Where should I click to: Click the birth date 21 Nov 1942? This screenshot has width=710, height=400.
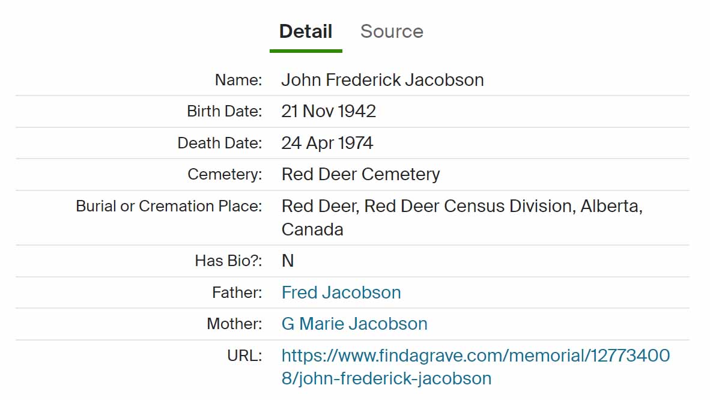click(329, 111)
